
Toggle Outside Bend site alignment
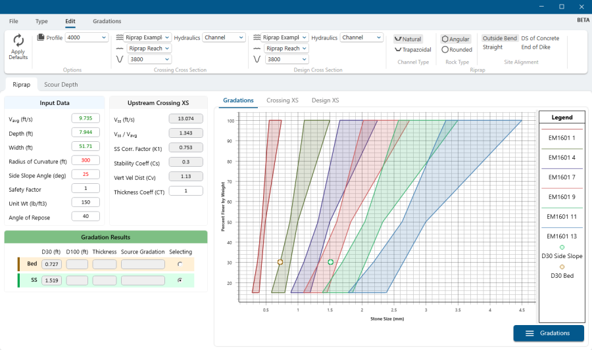tap(500, 39)
